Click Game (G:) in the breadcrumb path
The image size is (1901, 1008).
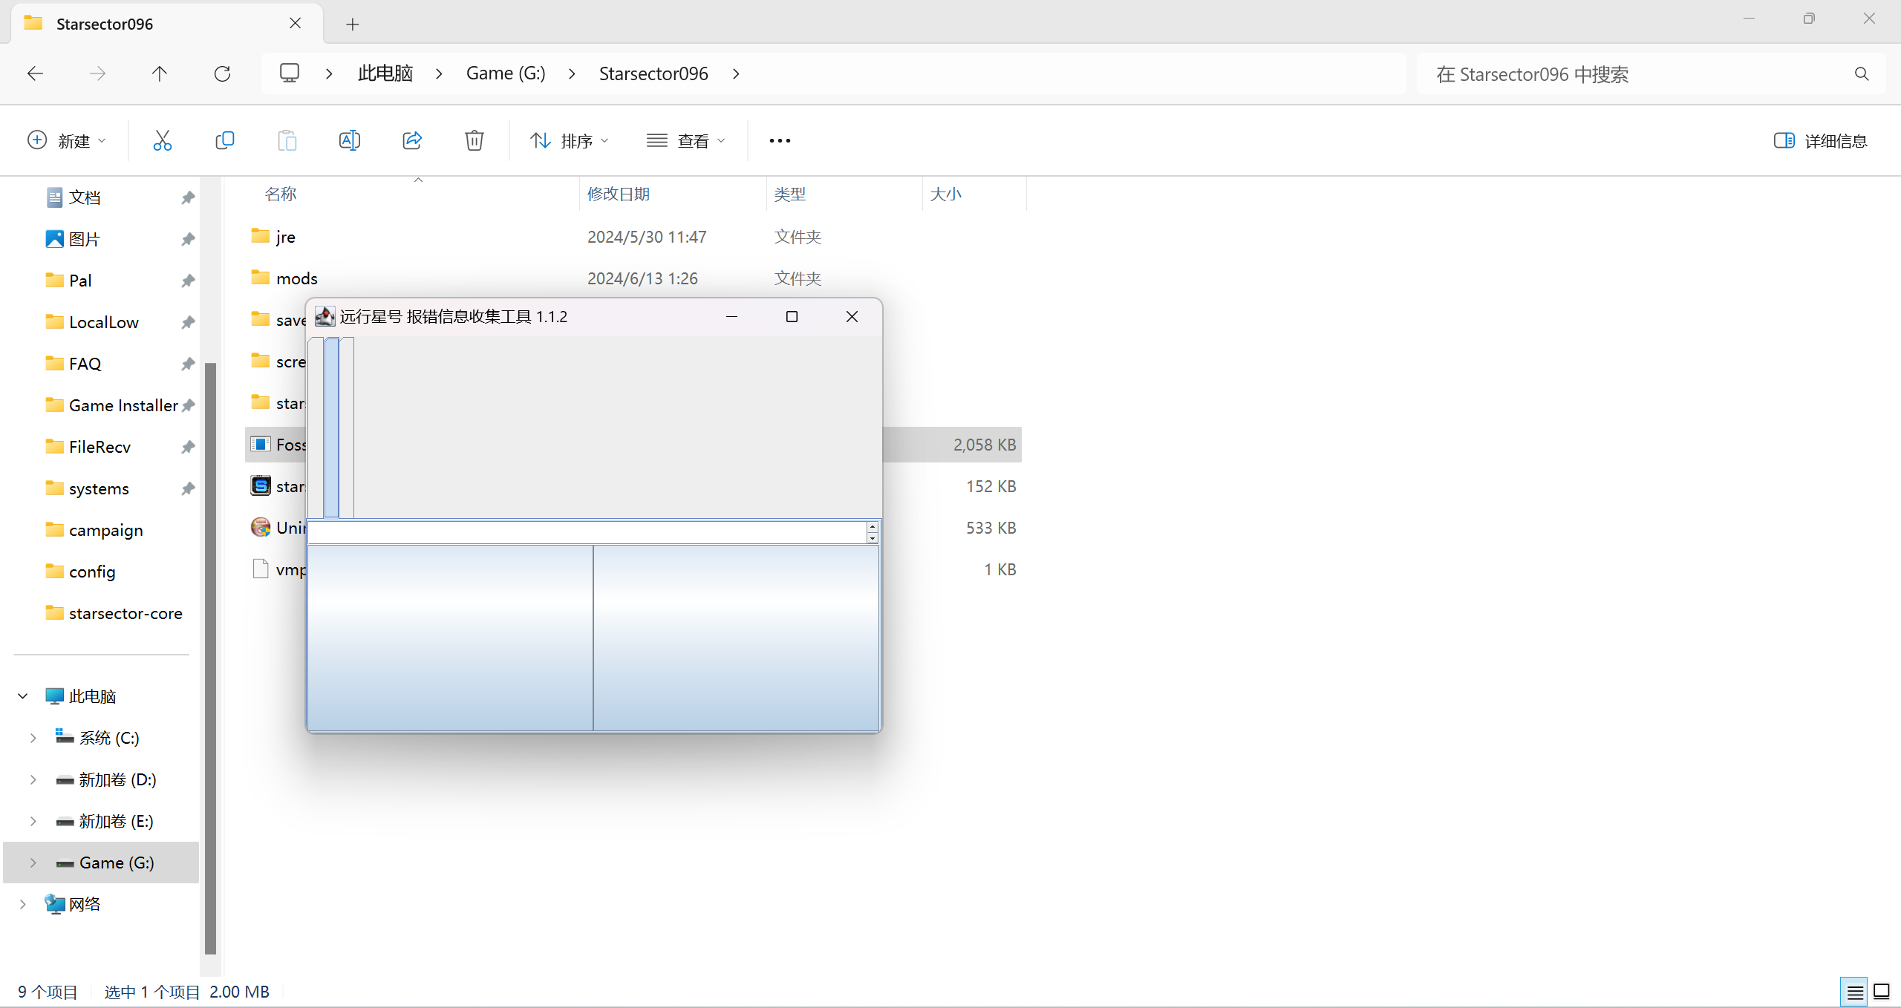pyautogui.click(x=506, y=73)
